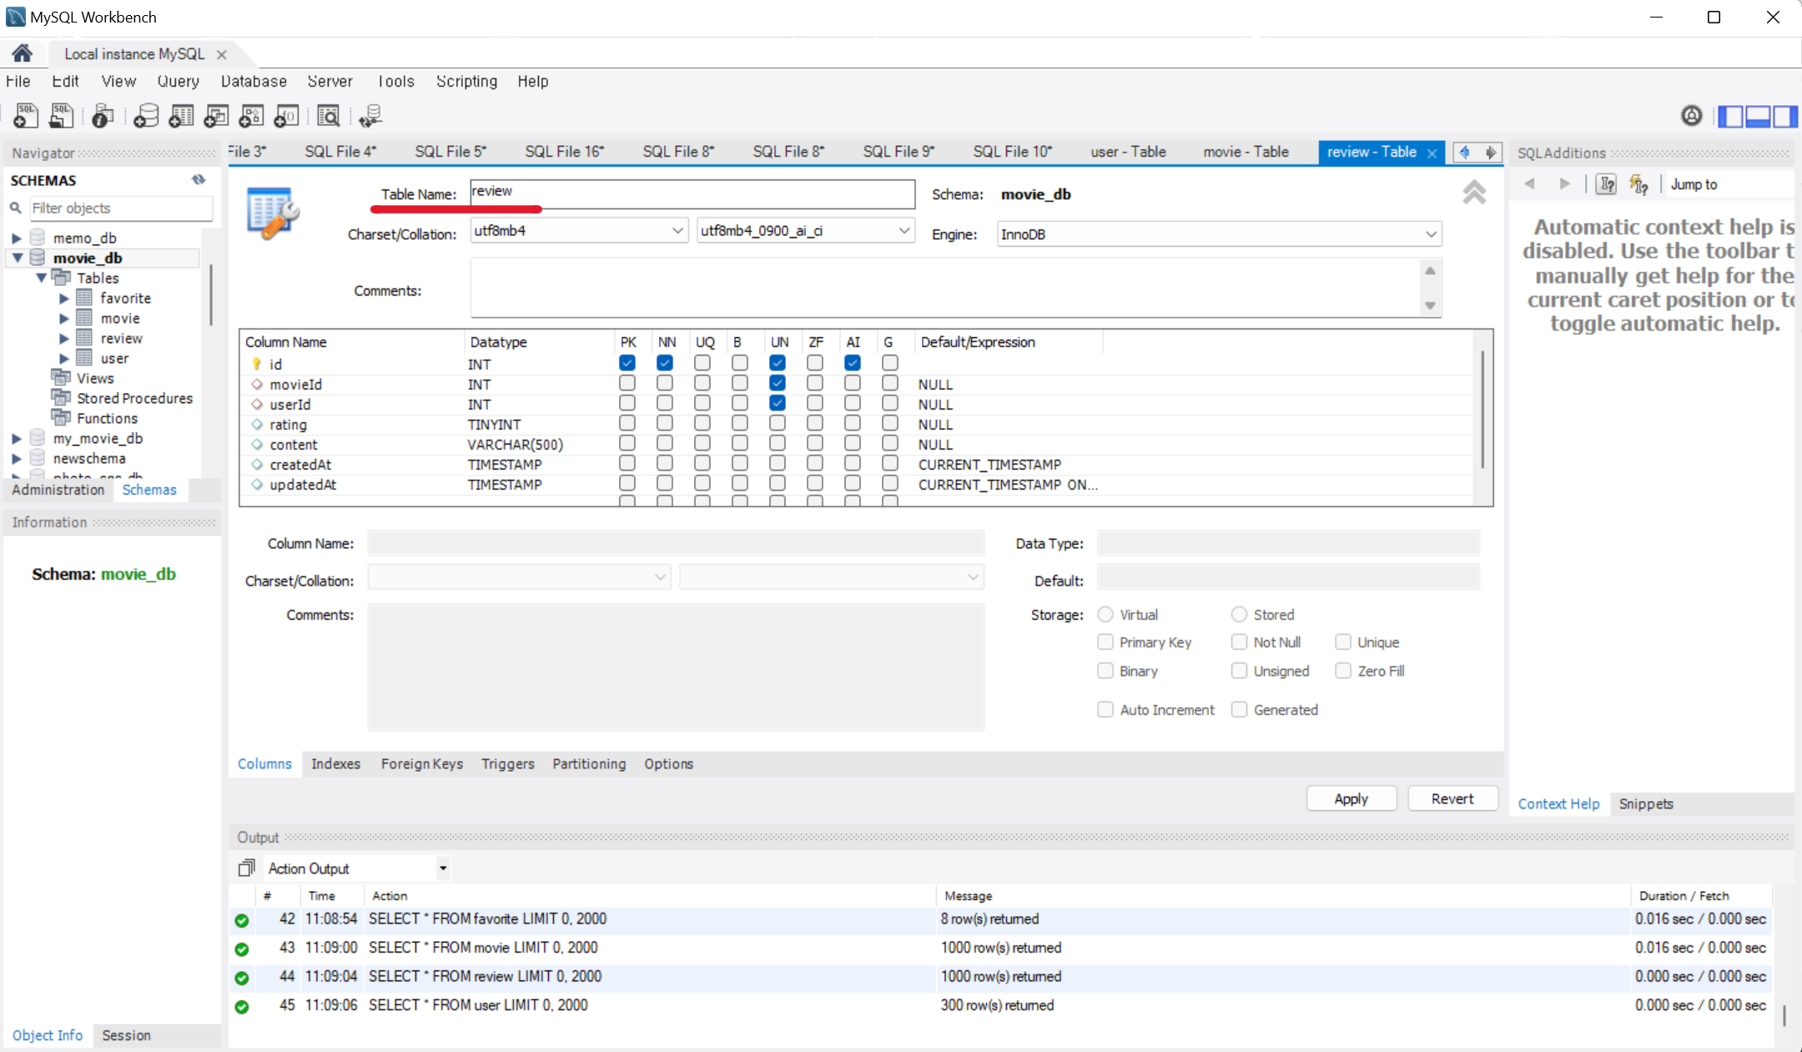Image resolution: width=1802 pixels, height=1052 pixels.
Task: Open the Scripting menu
Action: pos(466,81)
